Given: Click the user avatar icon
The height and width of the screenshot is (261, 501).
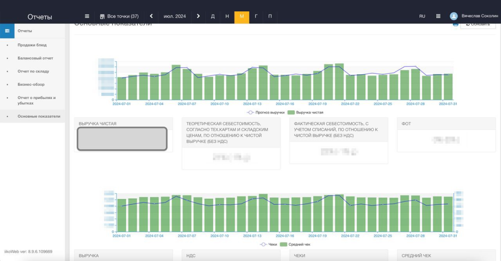Looking at the screenshot, I should (x=453, y=16).
